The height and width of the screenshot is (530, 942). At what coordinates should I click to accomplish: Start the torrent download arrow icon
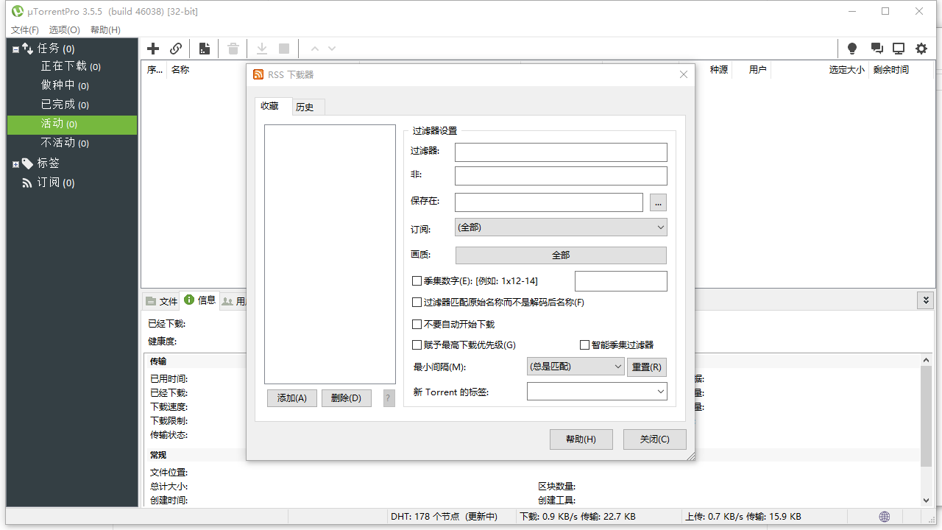[261, 49]
